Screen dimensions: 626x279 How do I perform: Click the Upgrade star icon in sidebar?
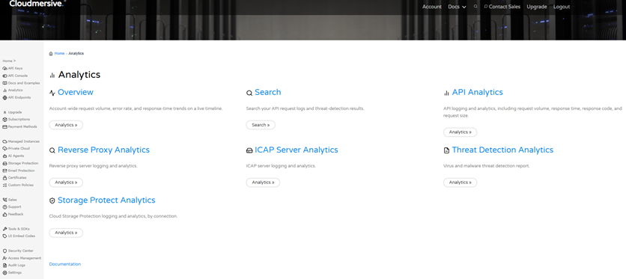(4, 112)
